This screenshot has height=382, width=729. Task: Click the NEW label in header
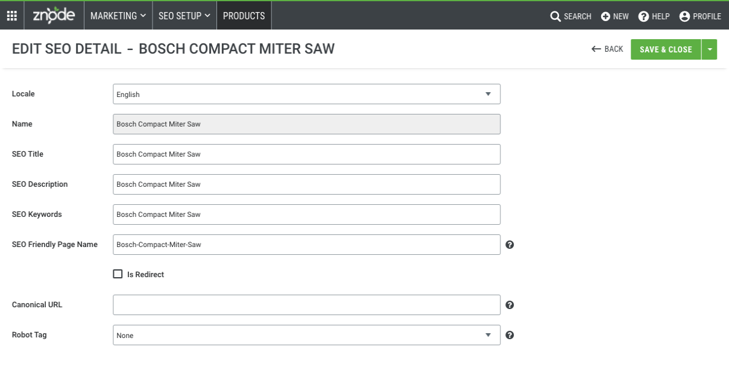point(621,16)
